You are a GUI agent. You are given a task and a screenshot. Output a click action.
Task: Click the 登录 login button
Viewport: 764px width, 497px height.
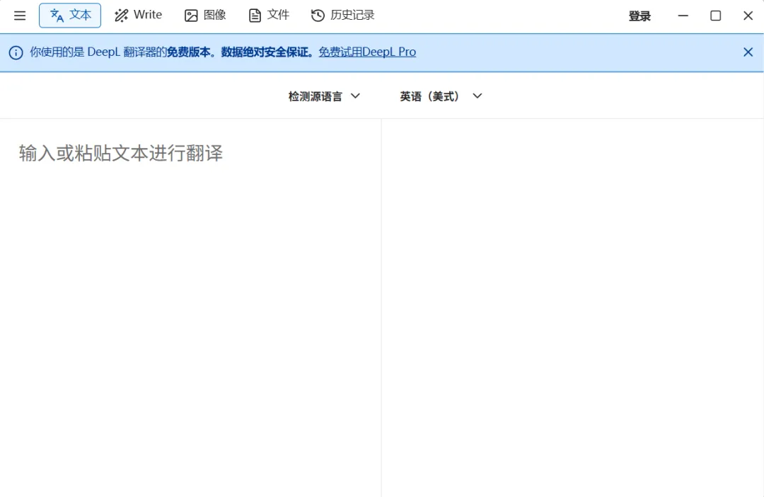pyautogui.click(x=639, y=16)
